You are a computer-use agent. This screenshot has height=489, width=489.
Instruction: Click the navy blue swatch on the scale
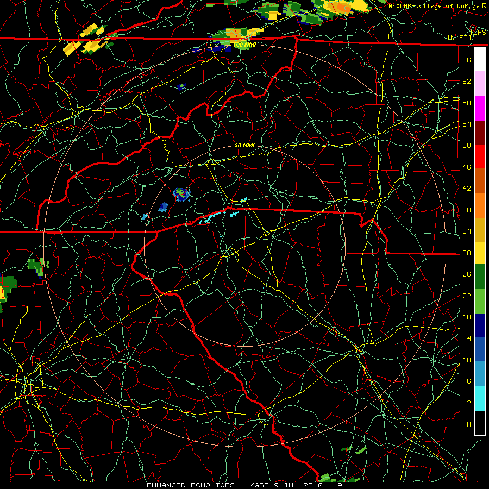coord(480,325)
